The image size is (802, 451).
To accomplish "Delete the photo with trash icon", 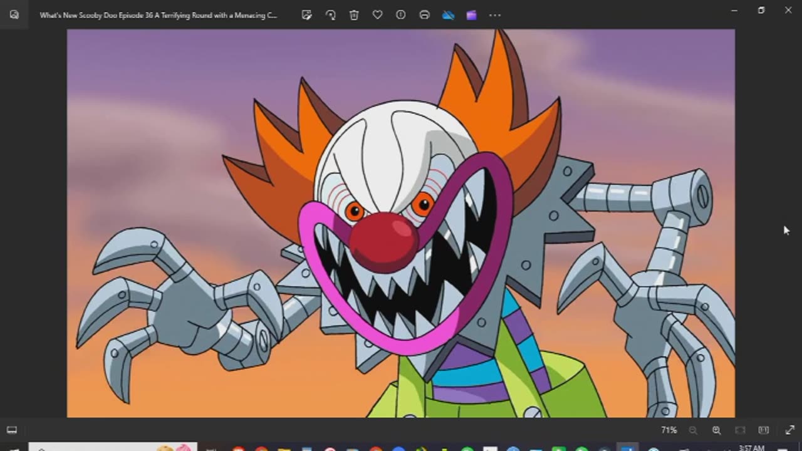I will coord(354,15).
